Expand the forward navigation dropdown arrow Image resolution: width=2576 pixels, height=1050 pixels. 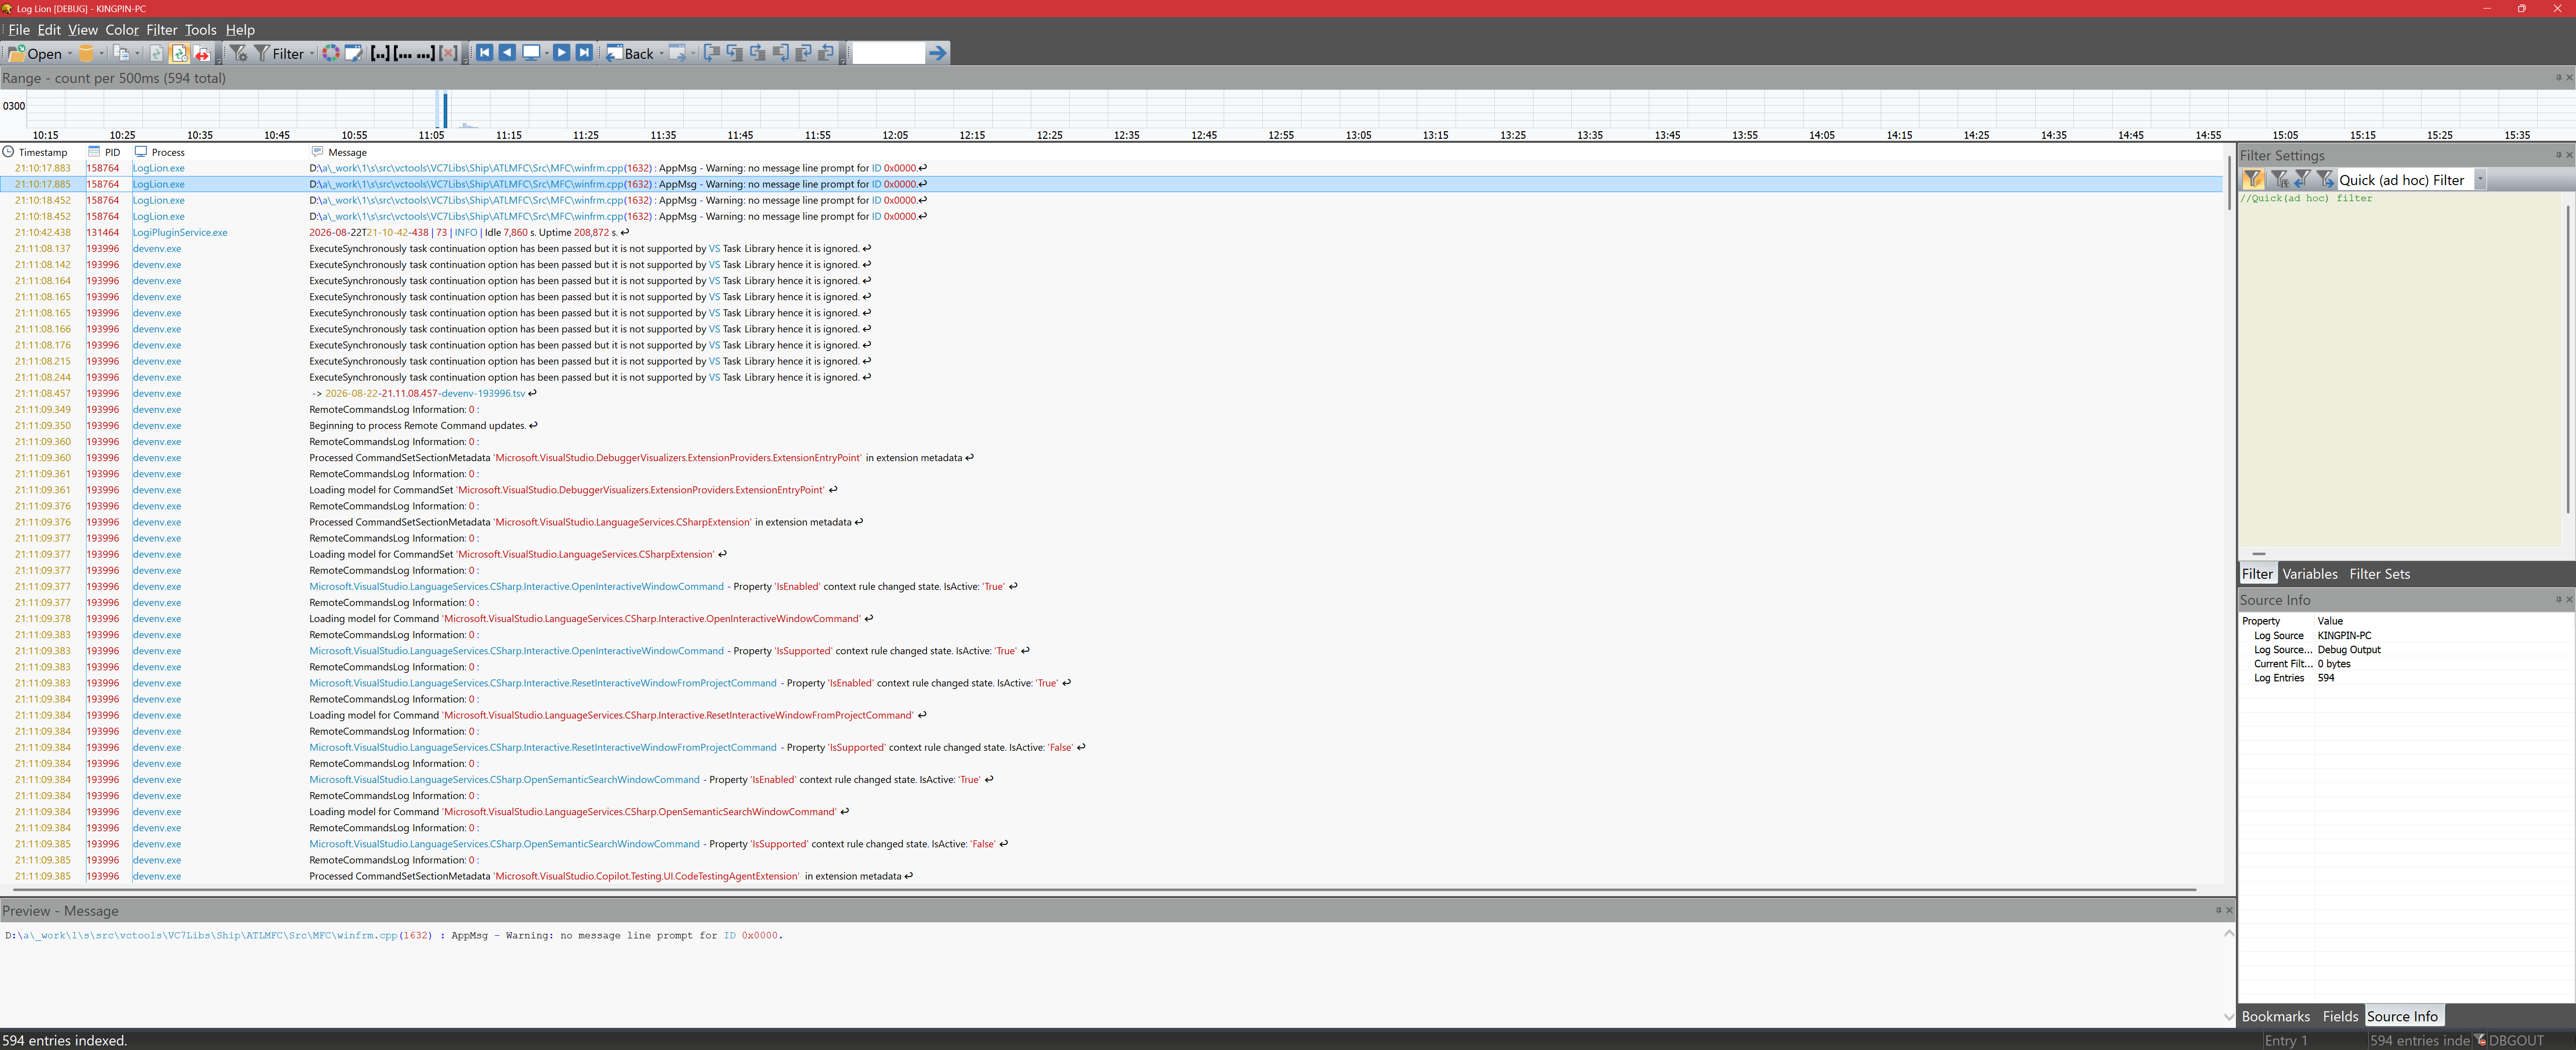click(694, 54)
